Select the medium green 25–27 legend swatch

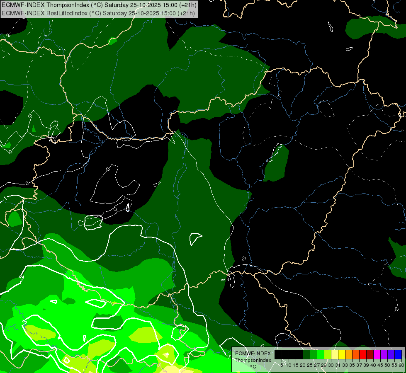click(314, 354)
